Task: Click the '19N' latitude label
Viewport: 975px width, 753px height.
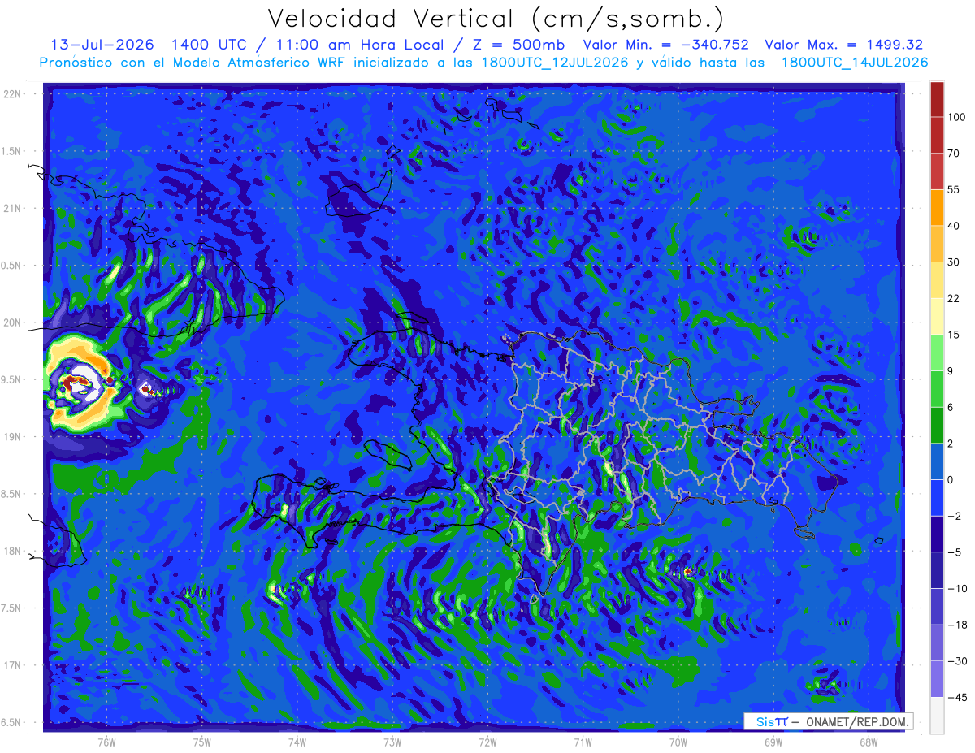Action: point(13,437)
